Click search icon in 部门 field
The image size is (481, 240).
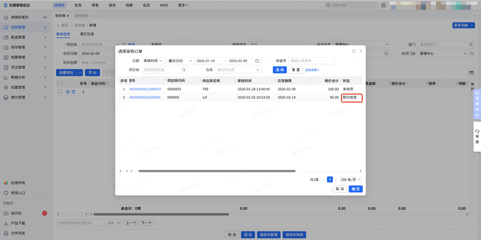[x=471, y=45]
